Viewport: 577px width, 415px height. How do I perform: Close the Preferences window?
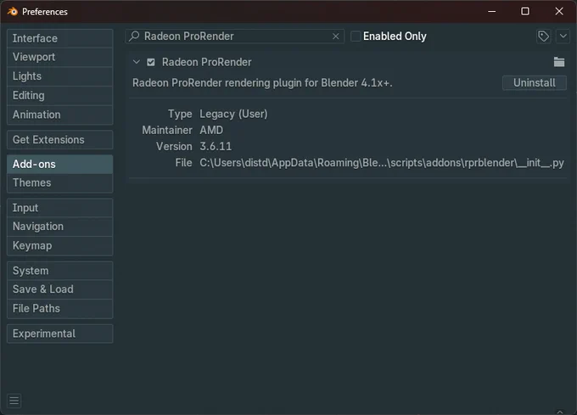point(559,11)
